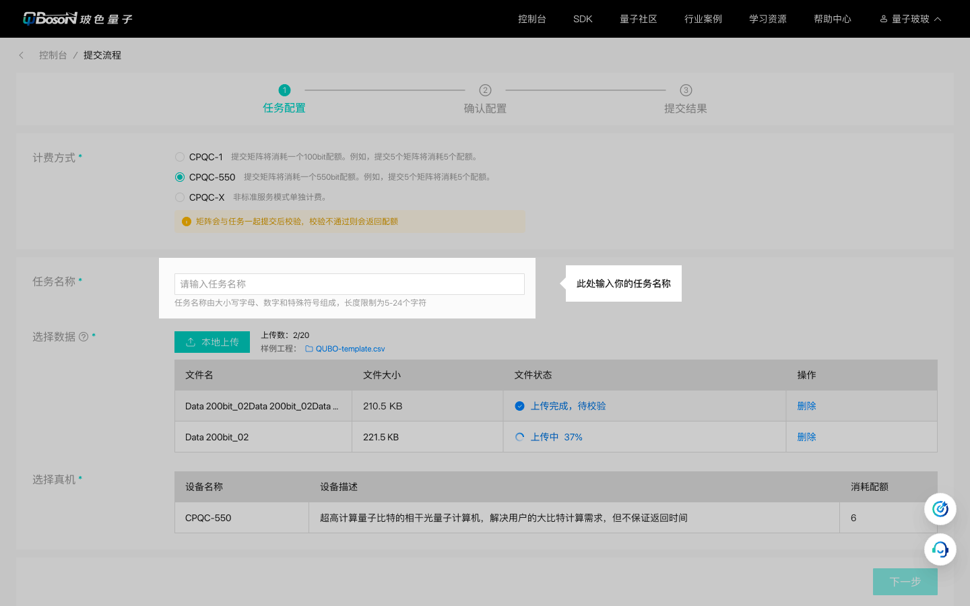The height and width of the screenshot is (606, 970).
Task: Open the 控制台 menu in the top navigation
Action: click(x=532, y=19)
